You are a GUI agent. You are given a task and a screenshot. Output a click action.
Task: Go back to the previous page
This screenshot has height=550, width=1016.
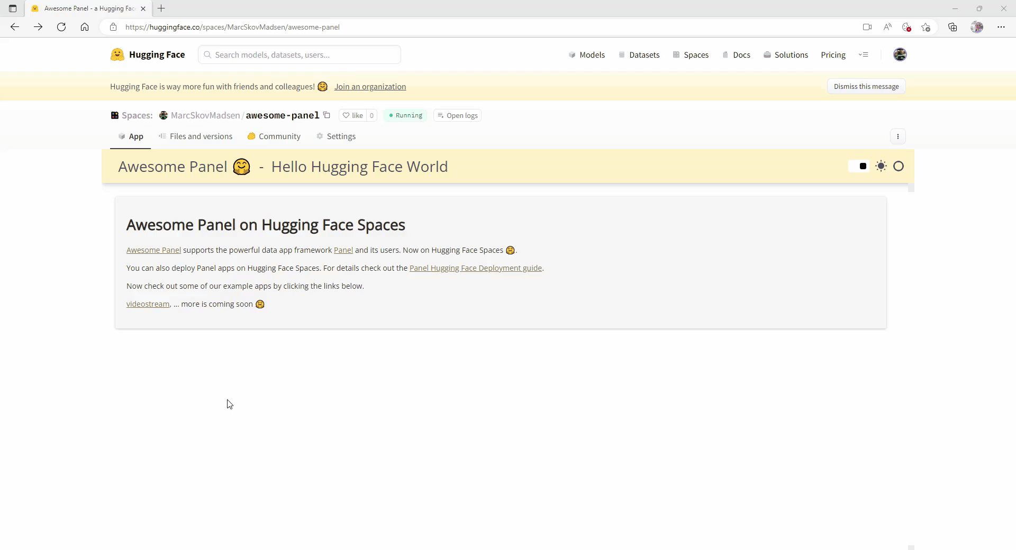click(x=15, y=27)
